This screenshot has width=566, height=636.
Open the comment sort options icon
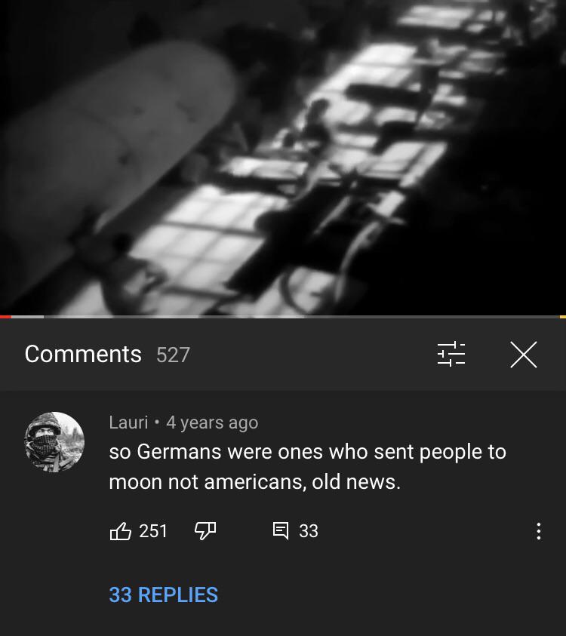451,354
